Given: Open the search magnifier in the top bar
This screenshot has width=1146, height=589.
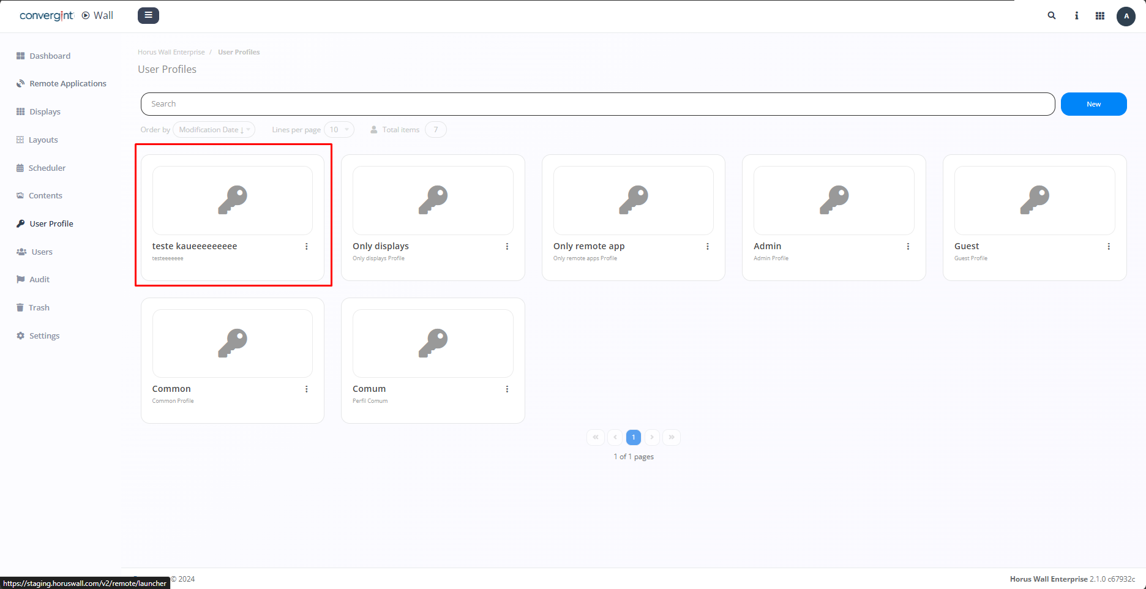Looking at the screenshot, I should point(1051,15).
